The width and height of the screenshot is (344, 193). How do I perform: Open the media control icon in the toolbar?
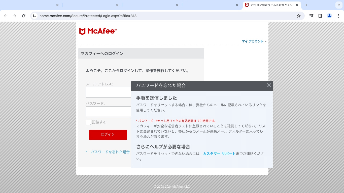pyautogui.click(x=311, y=16)
